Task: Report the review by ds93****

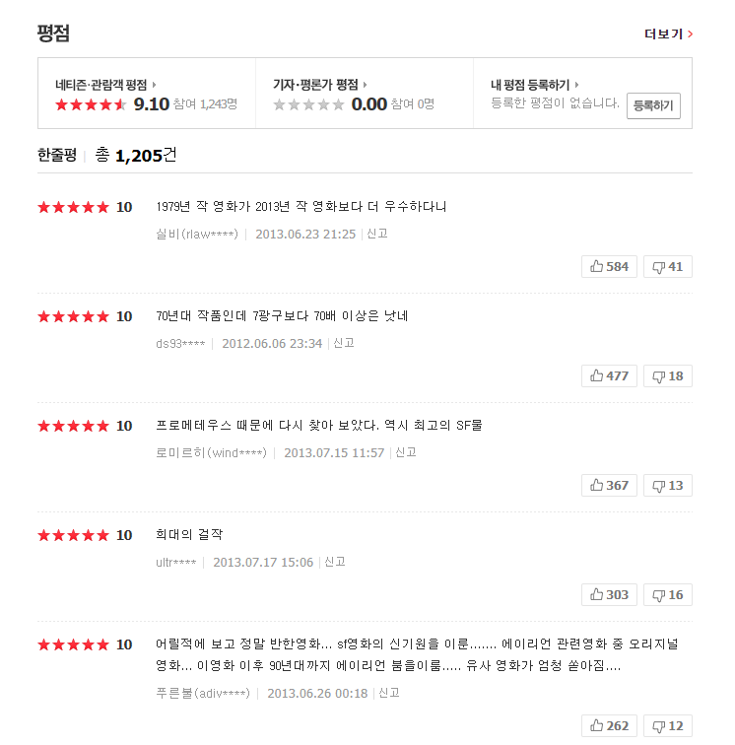Action: pos(344,344)
